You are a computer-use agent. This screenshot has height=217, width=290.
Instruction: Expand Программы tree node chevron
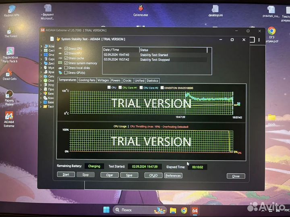[41, 89]
